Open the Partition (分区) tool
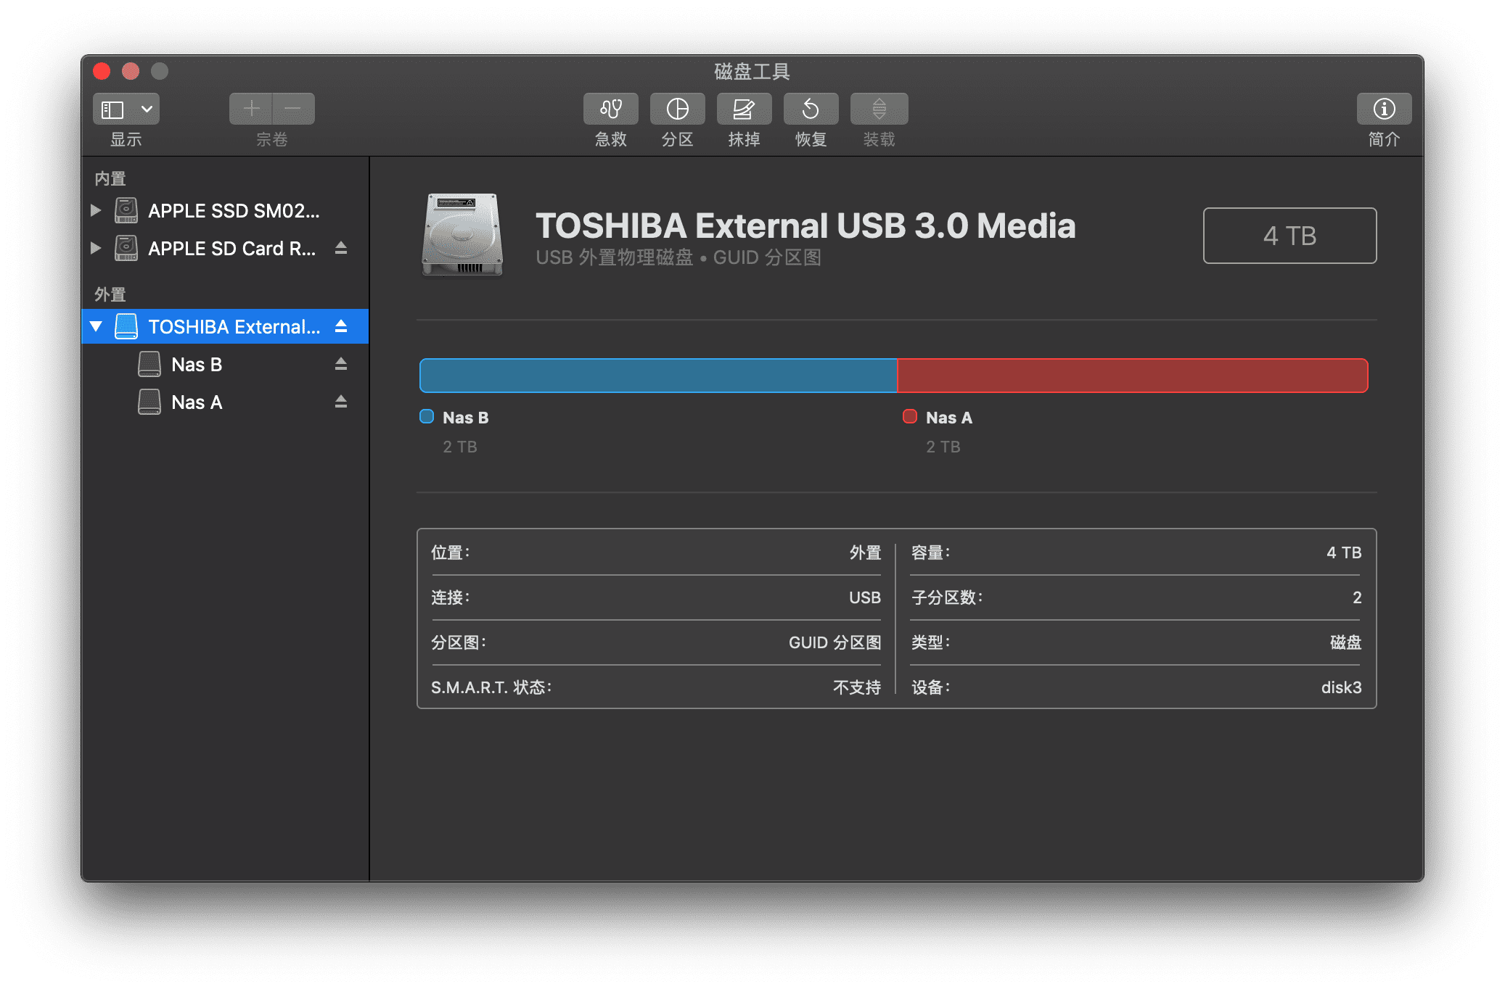 (677, 109)
